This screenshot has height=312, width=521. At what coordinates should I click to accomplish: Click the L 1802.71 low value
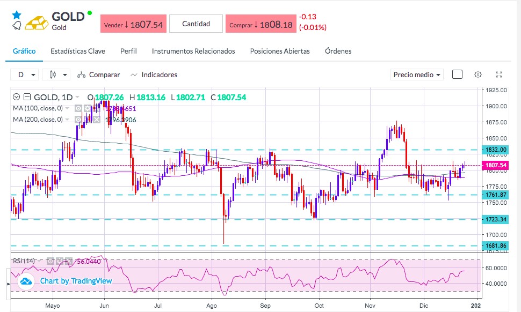click(188, 97)
